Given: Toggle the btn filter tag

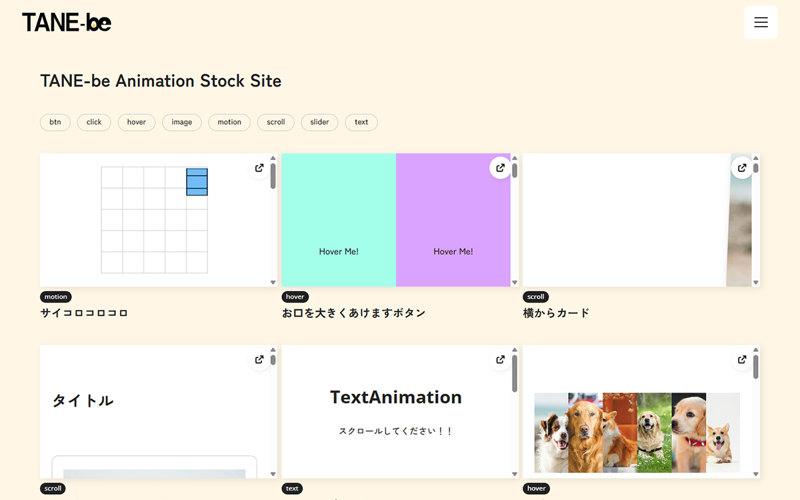Looking at the screenshot, I should tap(55, 122).
